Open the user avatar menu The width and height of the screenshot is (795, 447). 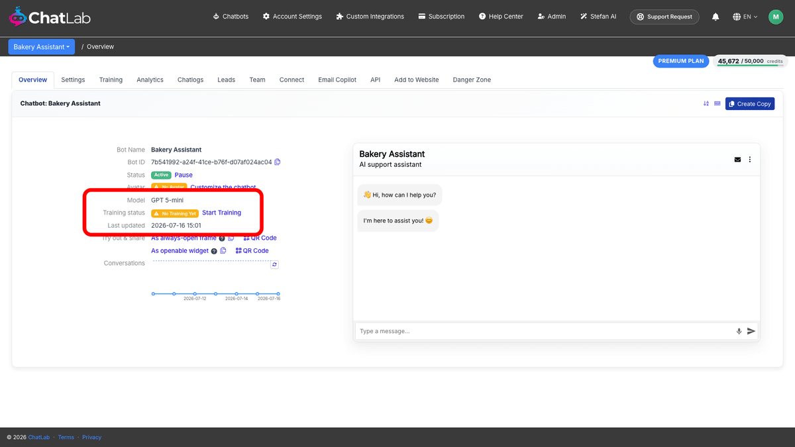click(x=776, y=17)
